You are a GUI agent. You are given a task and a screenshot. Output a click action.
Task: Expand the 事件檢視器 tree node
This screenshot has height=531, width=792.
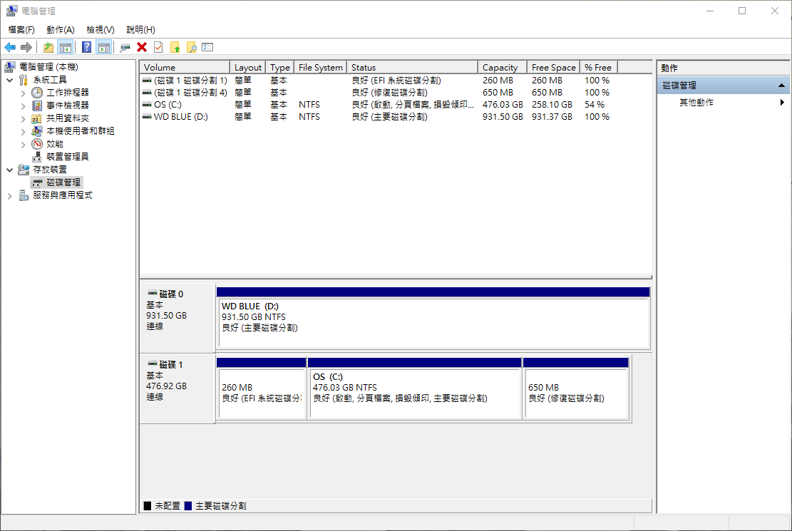point(23,105)
